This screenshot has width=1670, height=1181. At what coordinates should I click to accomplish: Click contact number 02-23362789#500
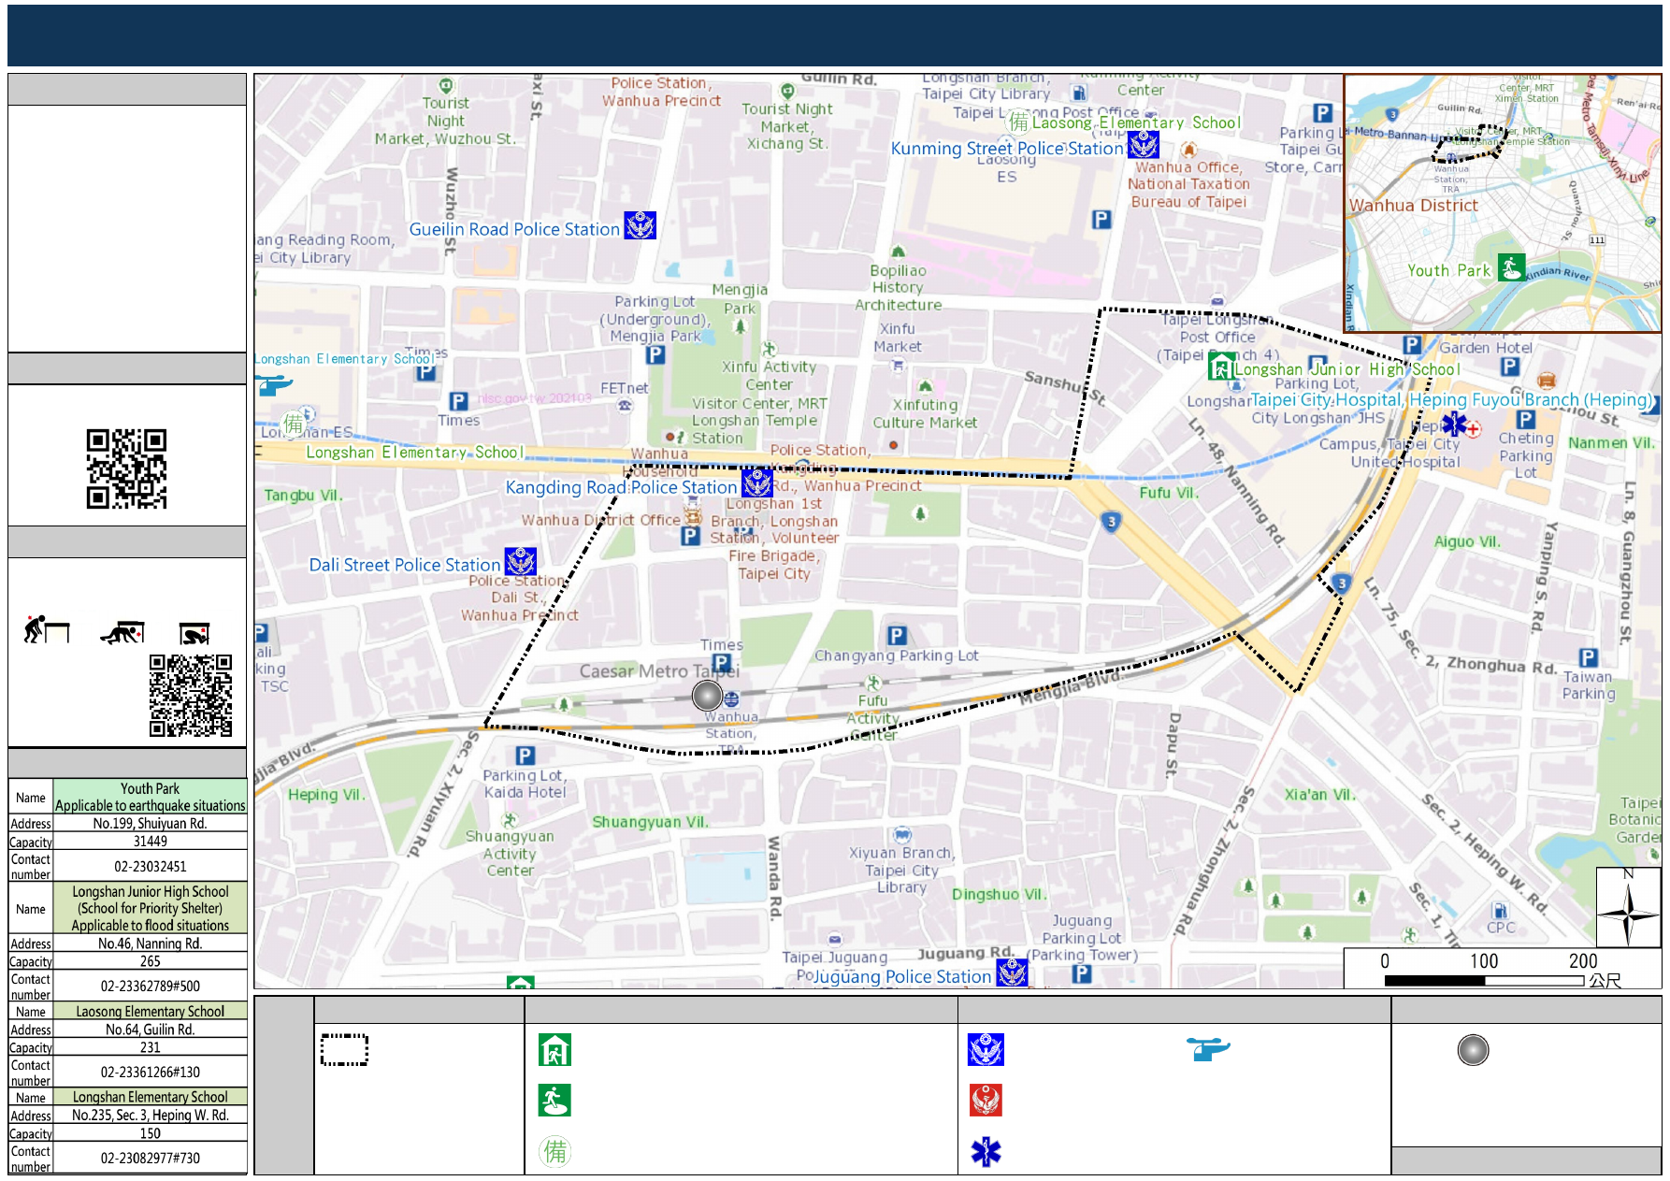tap(150, 986)
